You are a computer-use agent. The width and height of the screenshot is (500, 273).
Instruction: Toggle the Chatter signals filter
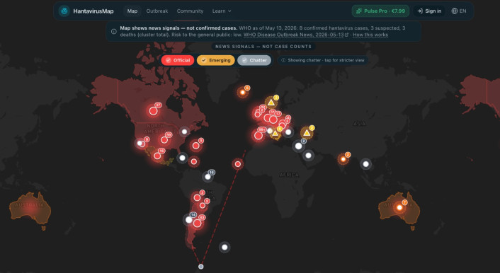pos(254,60)
